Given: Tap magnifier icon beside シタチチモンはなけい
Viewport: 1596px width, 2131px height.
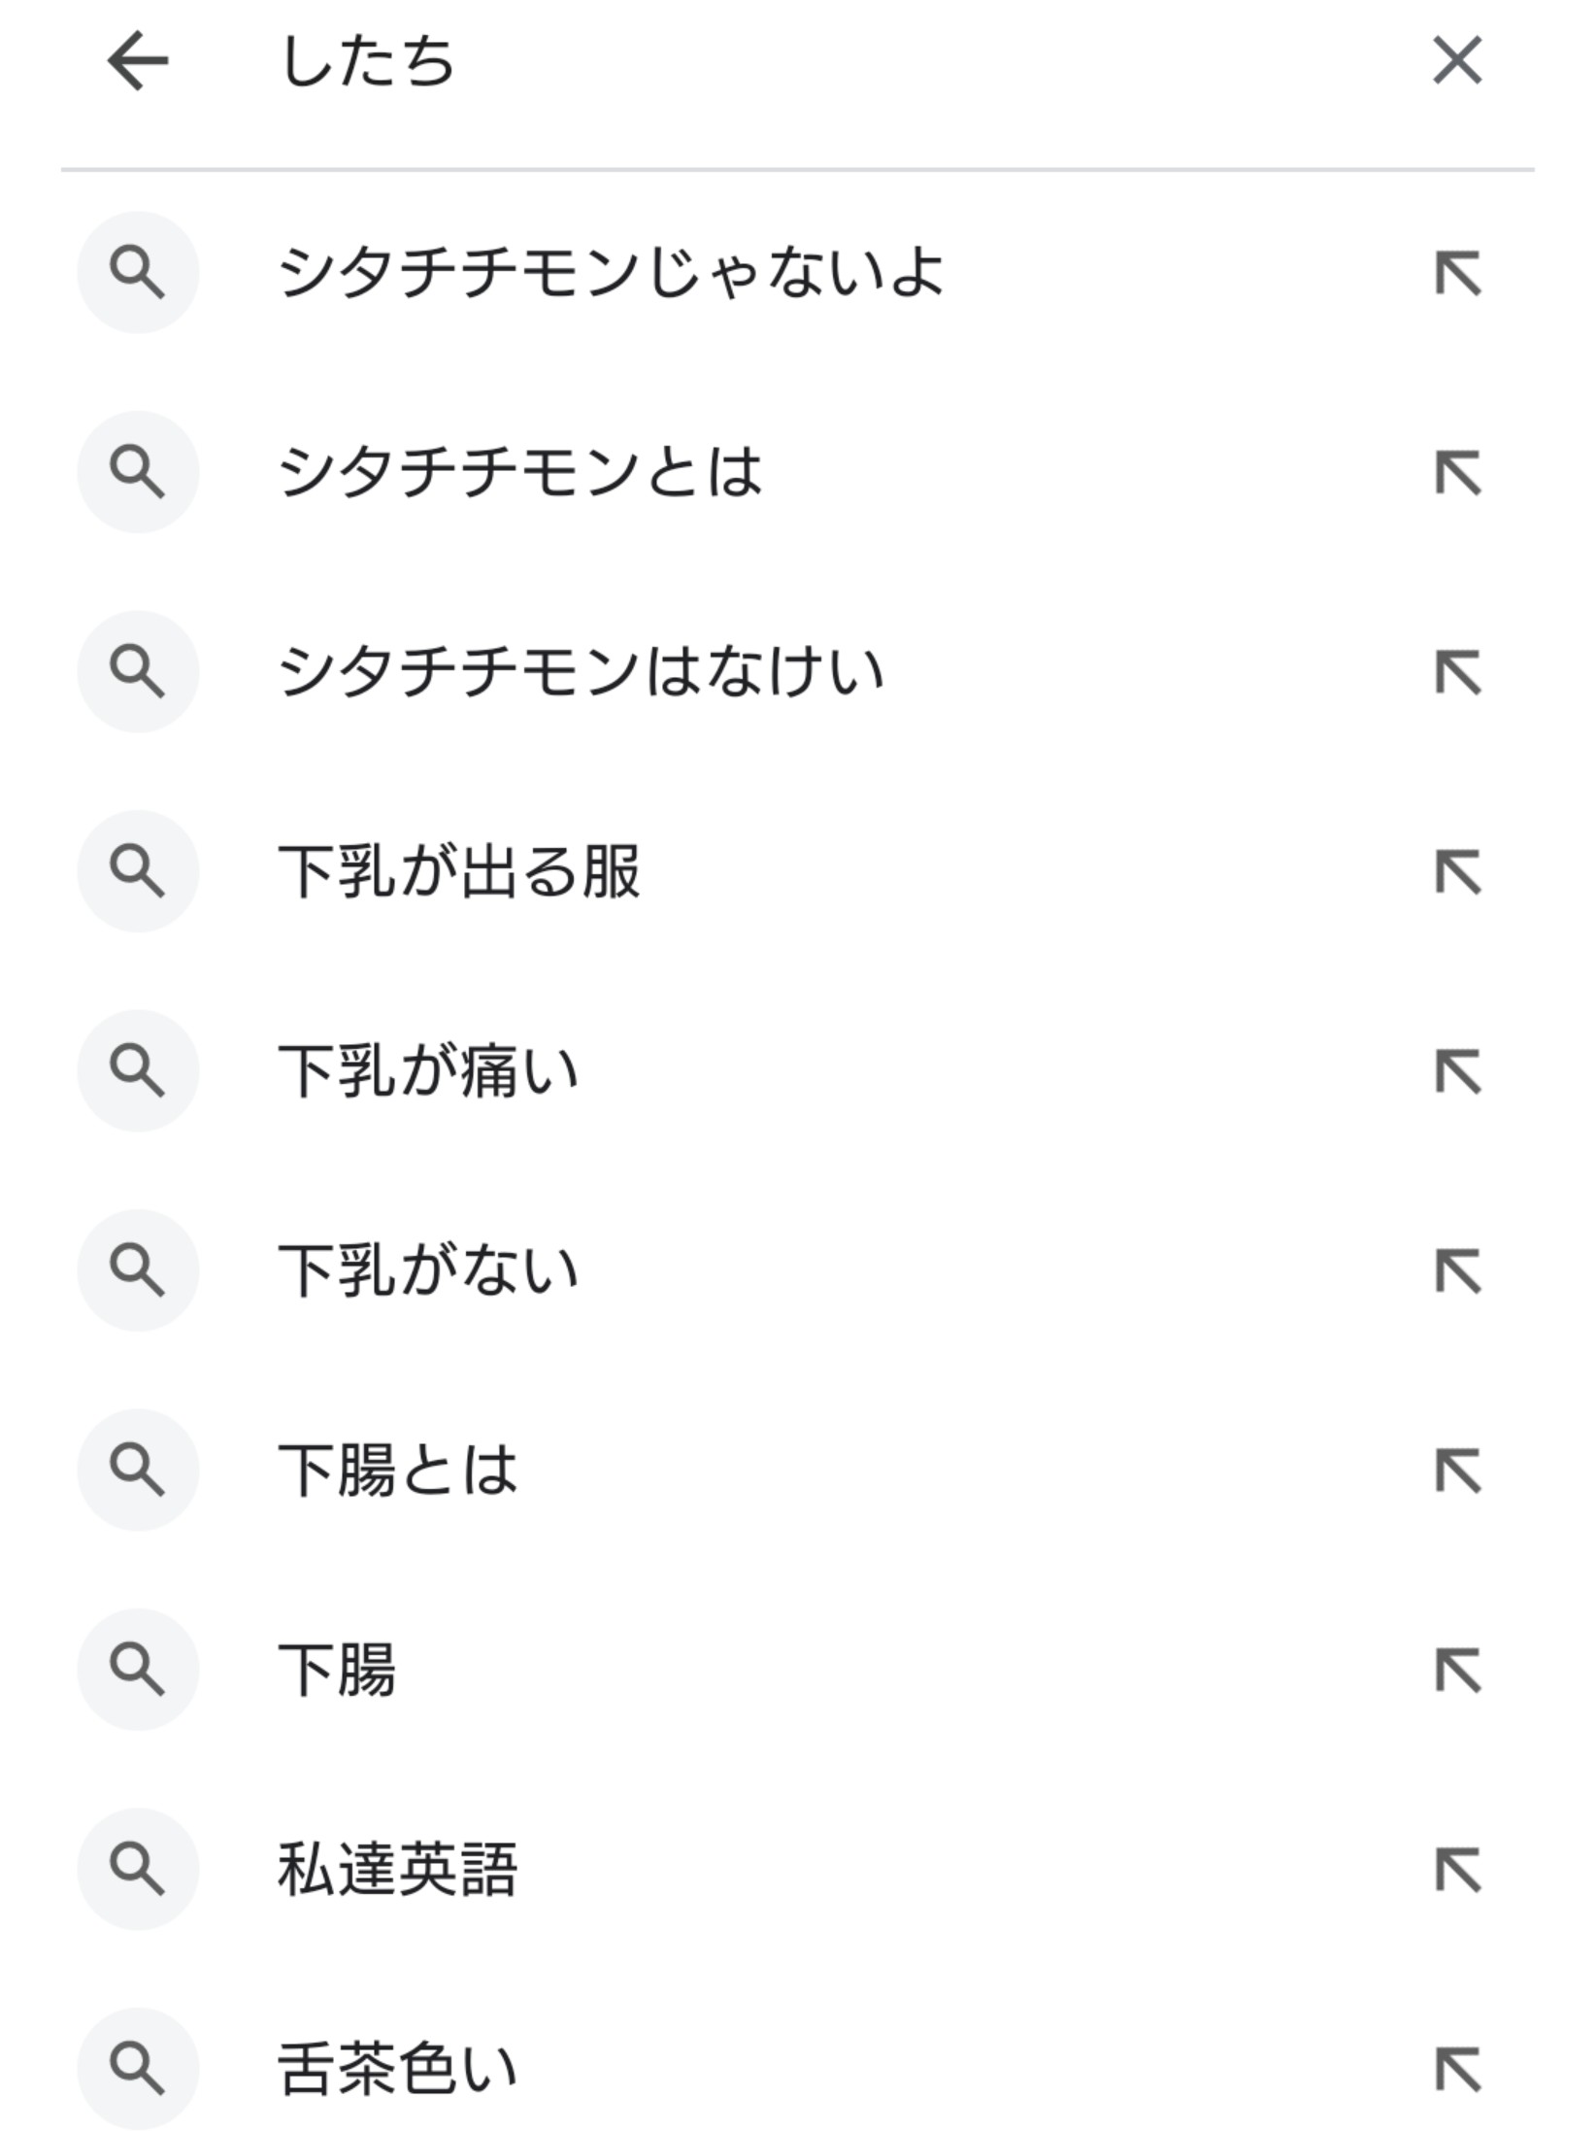Looking at the screenshot, I should click(138, 672).
